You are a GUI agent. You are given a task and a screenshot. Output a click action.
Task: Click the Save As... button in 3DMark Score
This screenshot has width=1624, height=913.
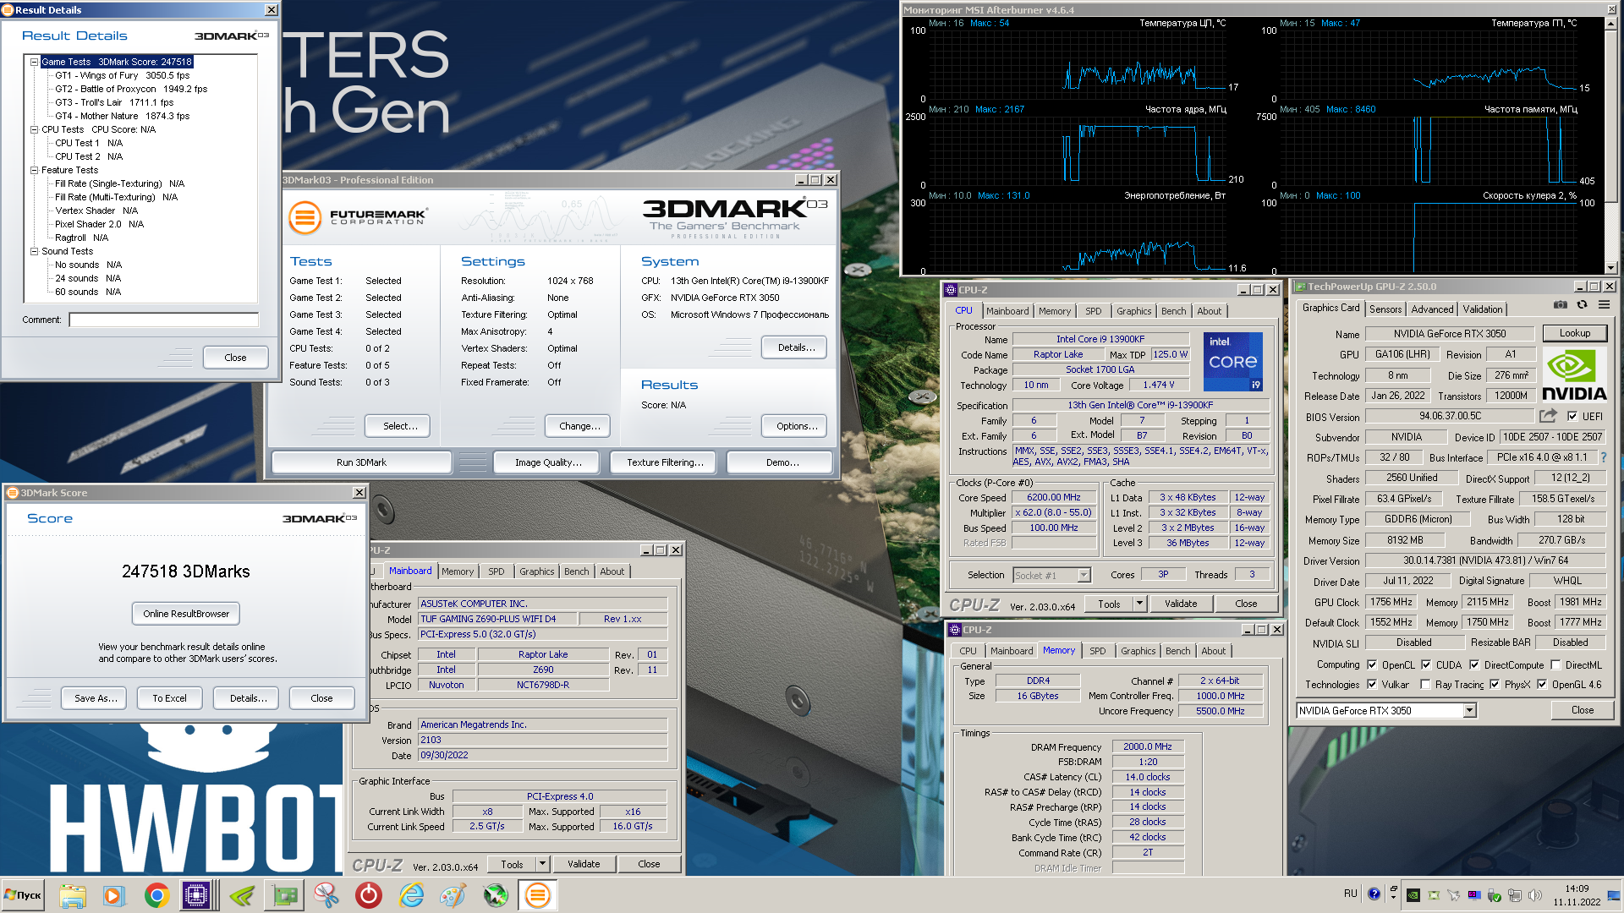[x=96, y=698]
